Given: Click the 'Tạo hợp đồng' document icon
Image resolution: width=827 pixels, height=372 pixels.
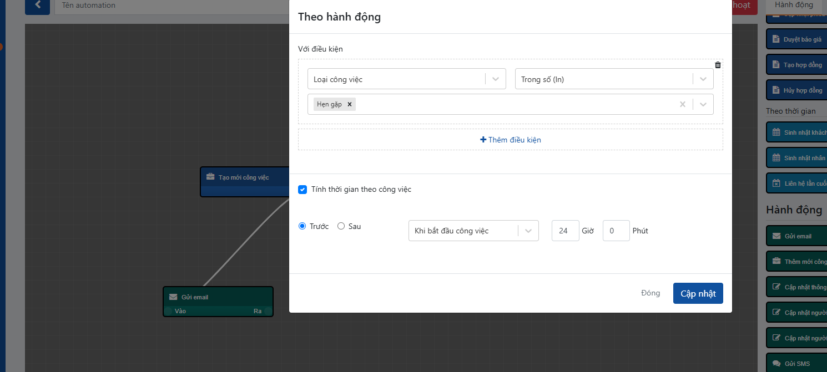Looking at the screenshot, I should [x=776, y=65].
